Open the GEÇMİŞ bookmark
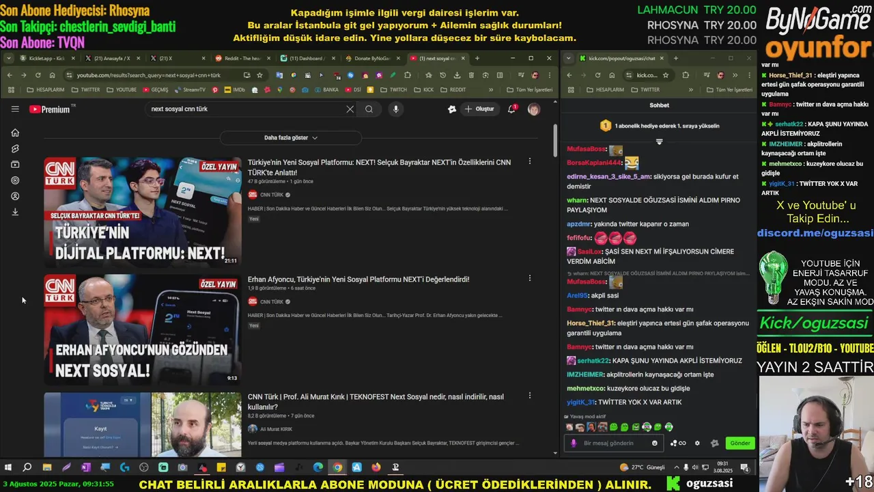 tap(155, 90)
